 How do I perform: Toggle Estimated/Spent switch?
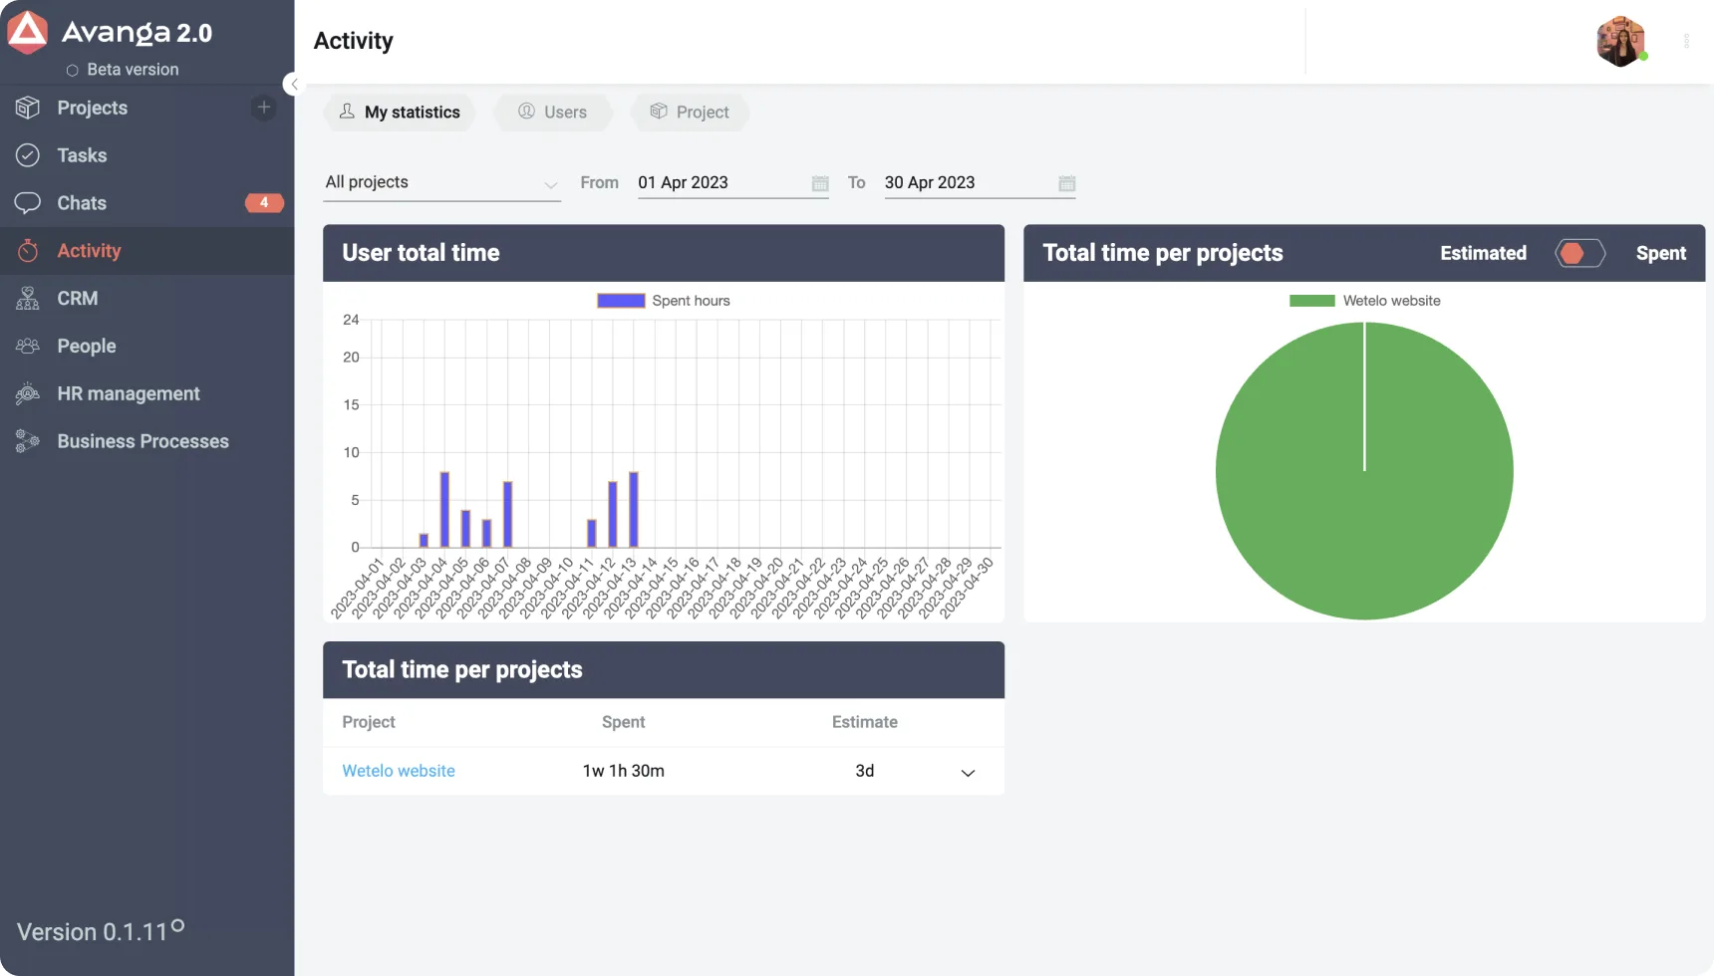click(x=1580, y=254)
